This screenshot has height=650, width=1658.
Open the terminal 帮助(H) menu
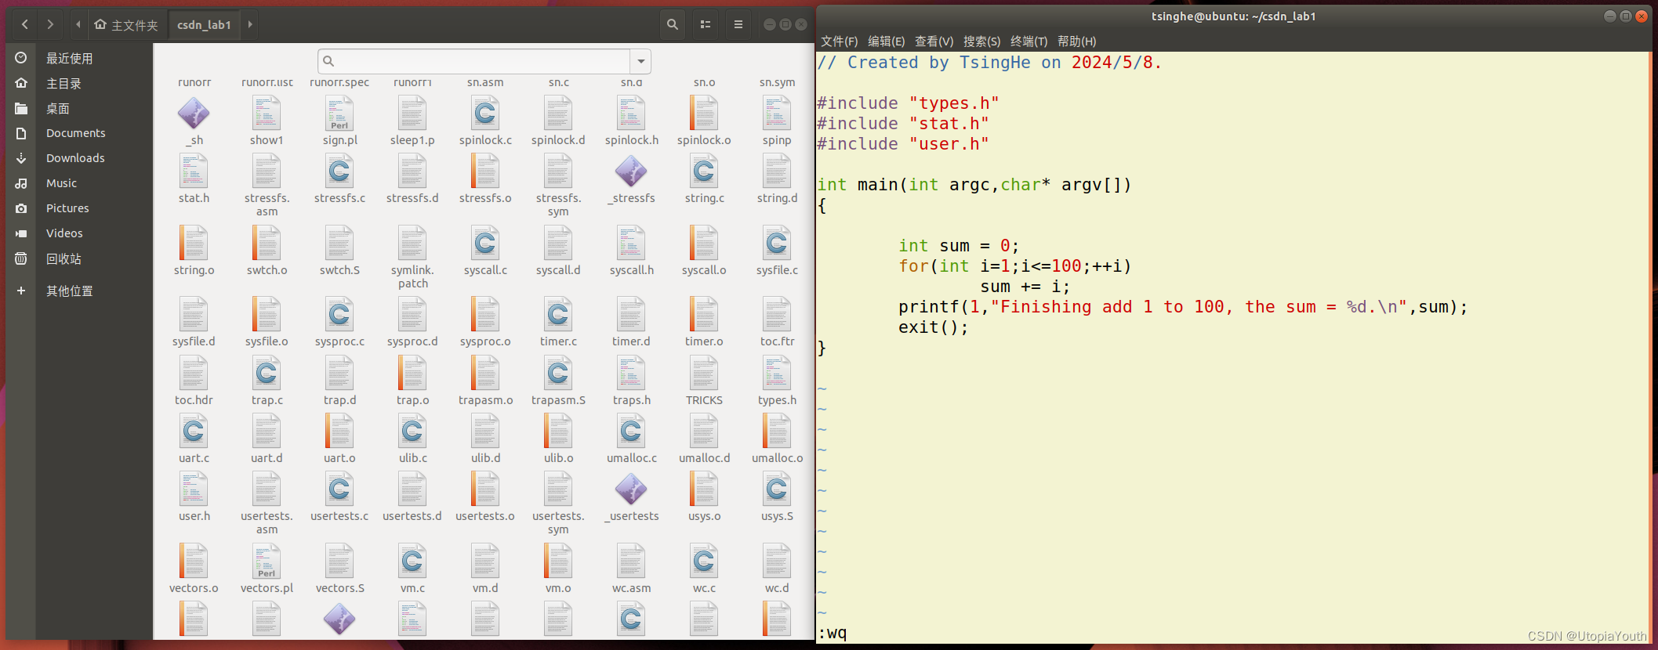point(1076,41)
